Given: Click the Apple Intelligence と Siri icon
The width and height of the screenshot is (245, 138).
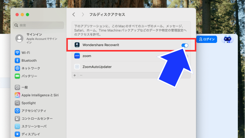Looking at the screenshot, I should [x=17, y=95].
